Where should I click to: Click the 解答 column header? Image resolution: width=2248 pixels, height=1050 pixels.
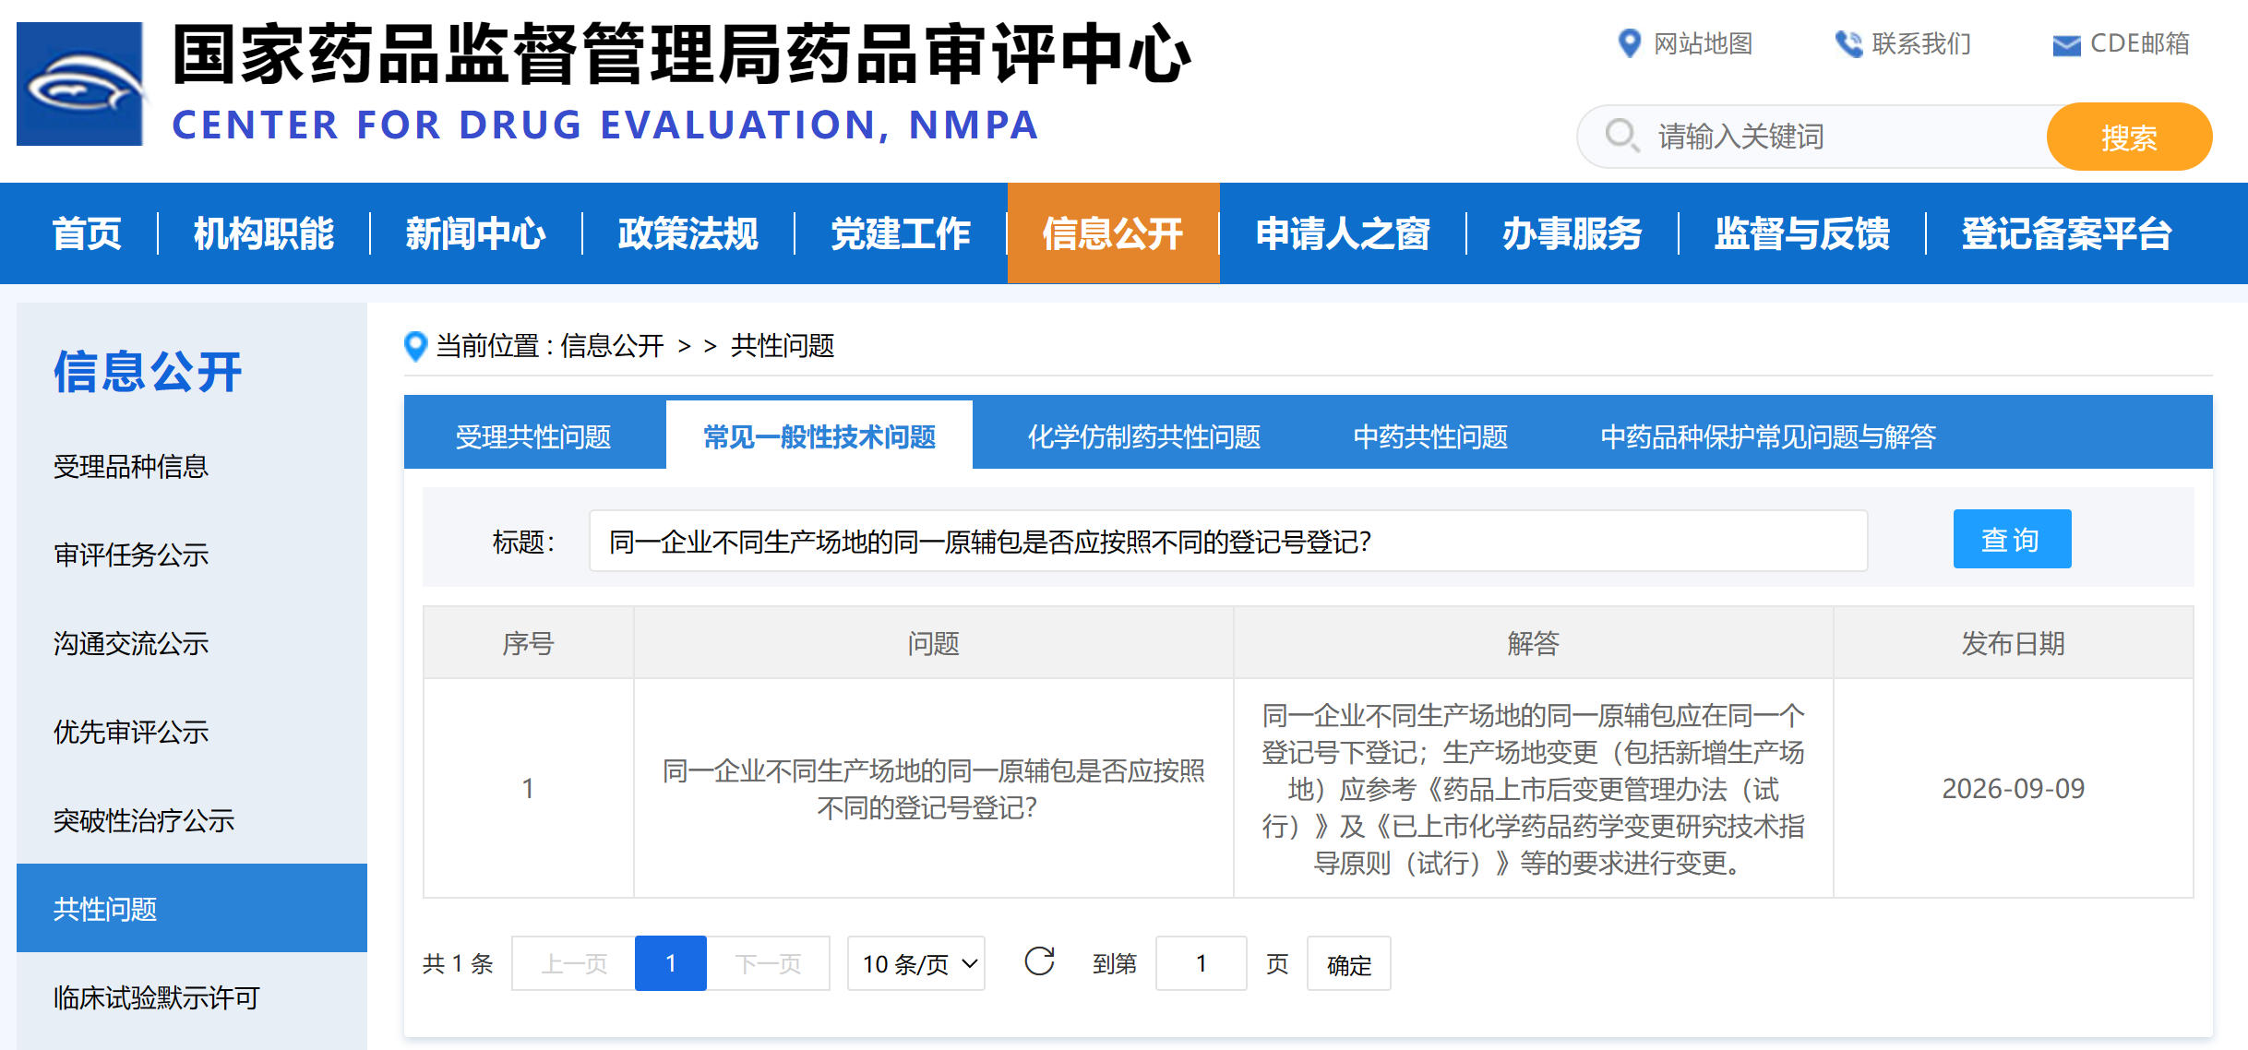pyautogui.click(x=1533, y=643)
